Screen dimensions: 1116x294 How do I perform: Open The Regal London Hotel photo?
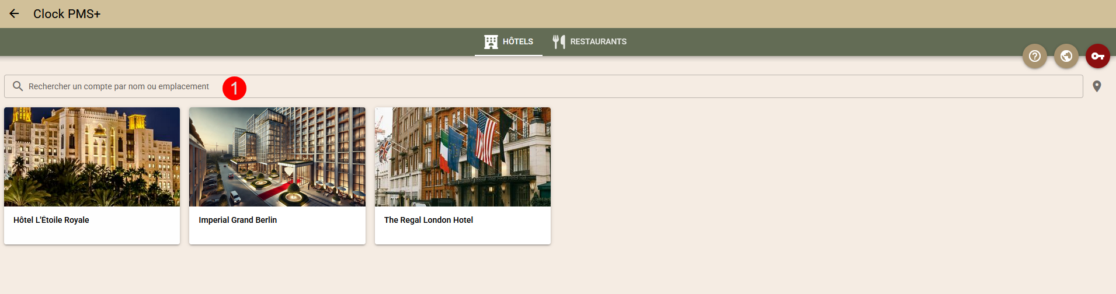(x=463, y=157)
